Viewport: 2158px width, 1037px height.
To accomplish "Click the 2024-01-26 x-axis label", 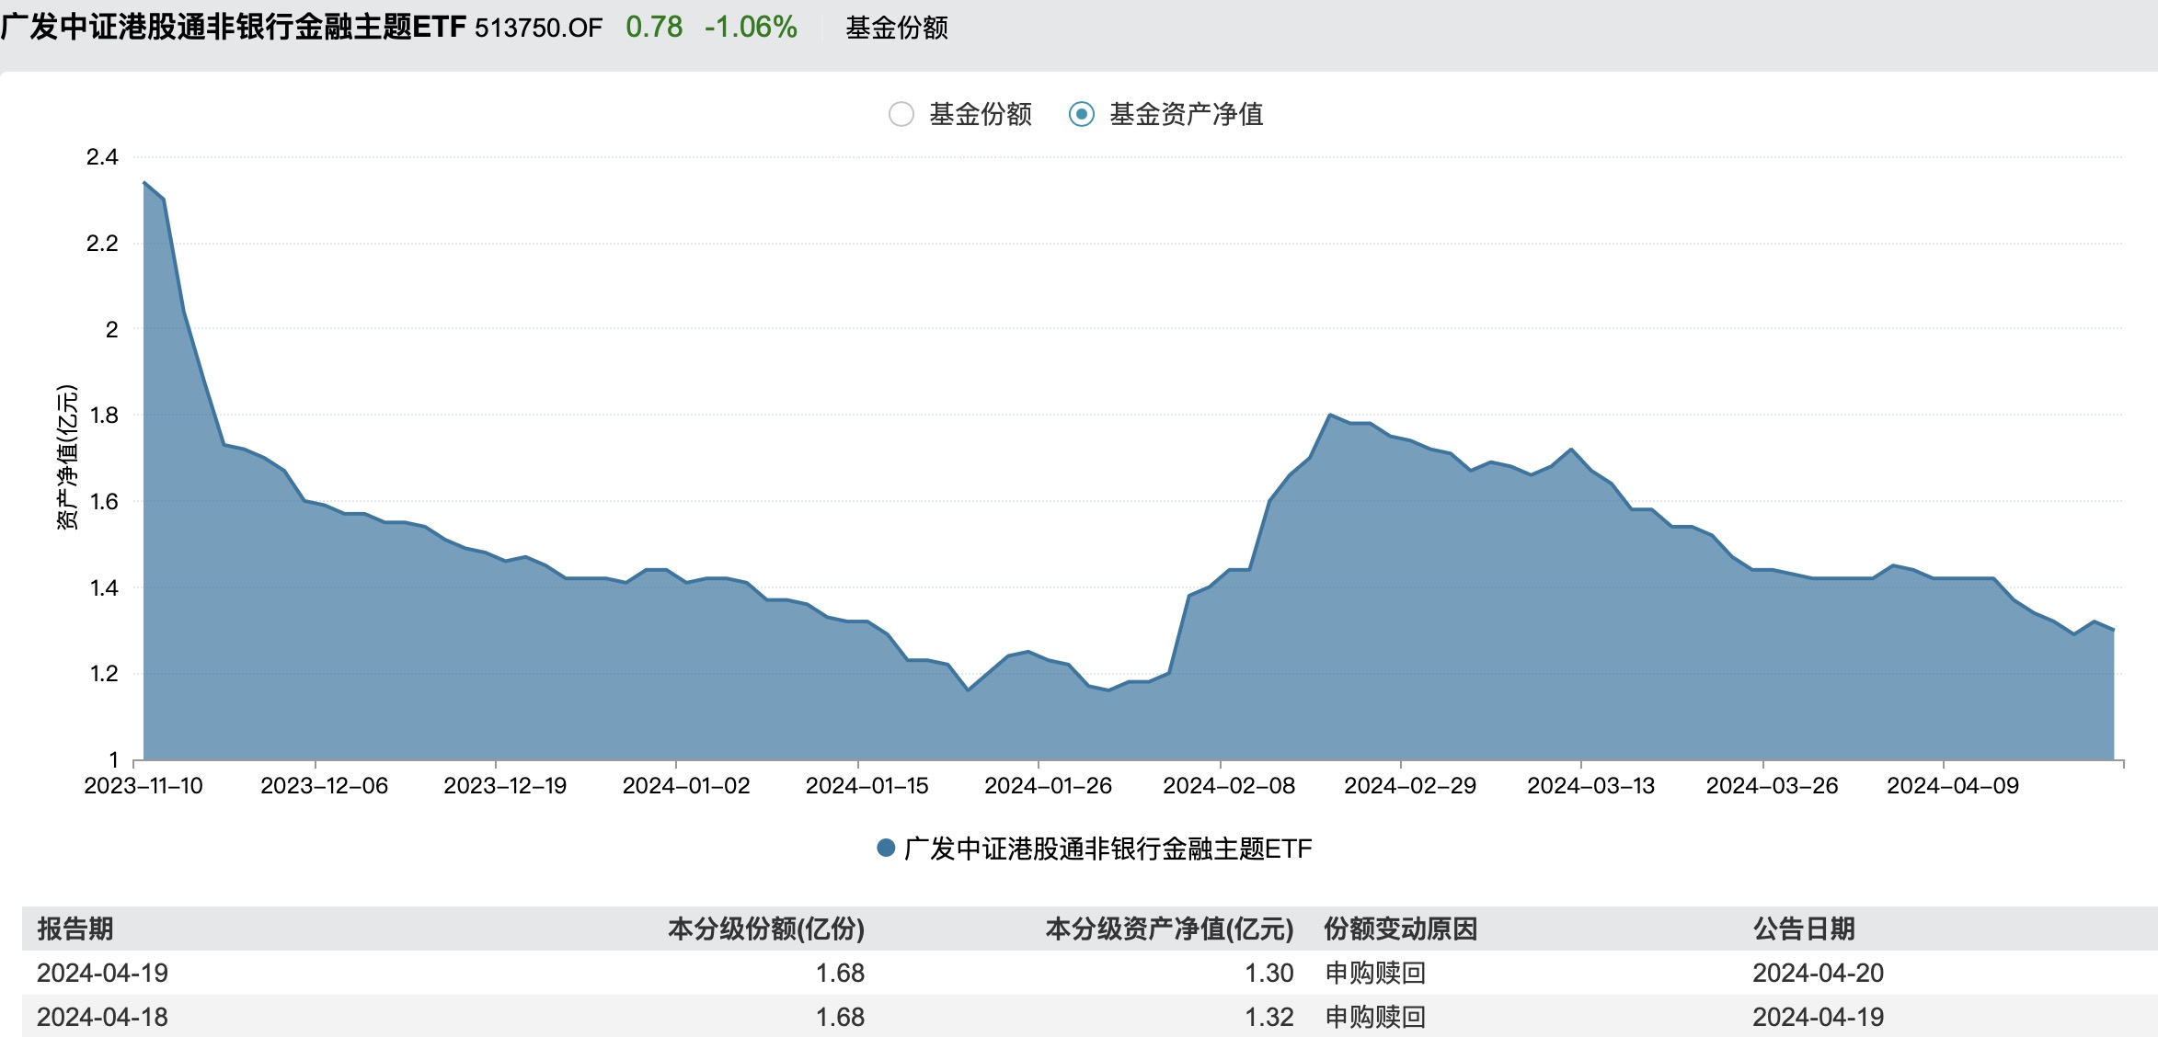I will tap(1049, 786).
